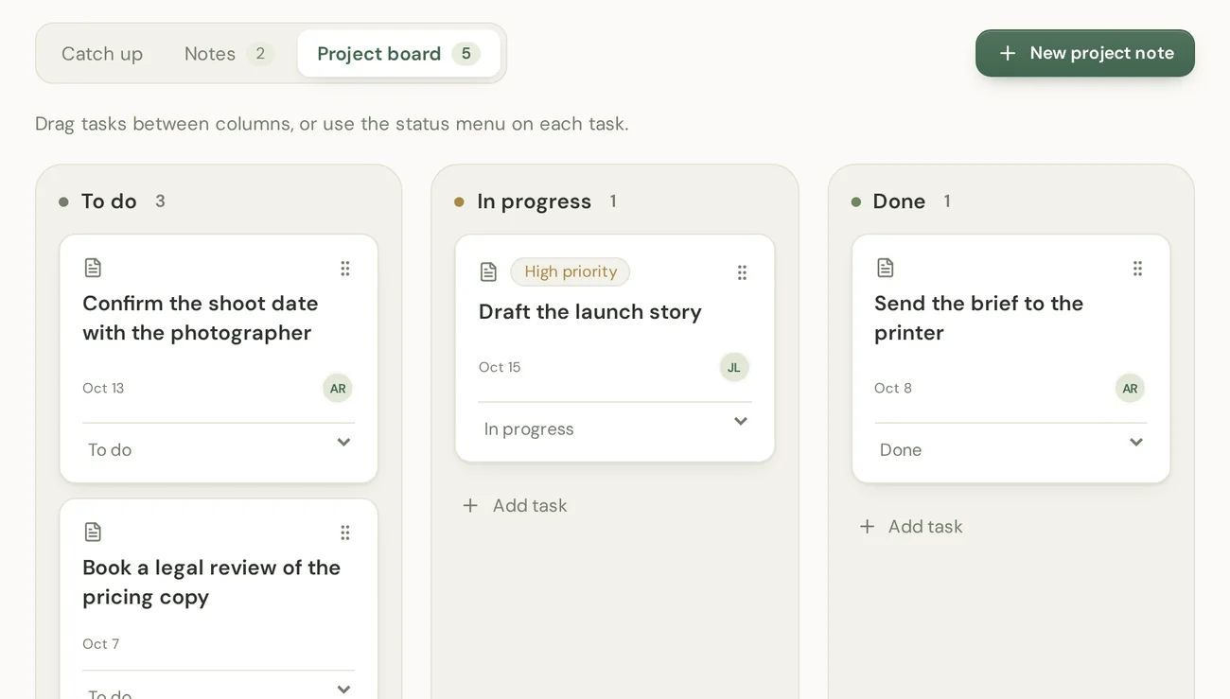Click the AR avatar on the Send the brief card
The image size is (1230, 699).
point(1130,388)
